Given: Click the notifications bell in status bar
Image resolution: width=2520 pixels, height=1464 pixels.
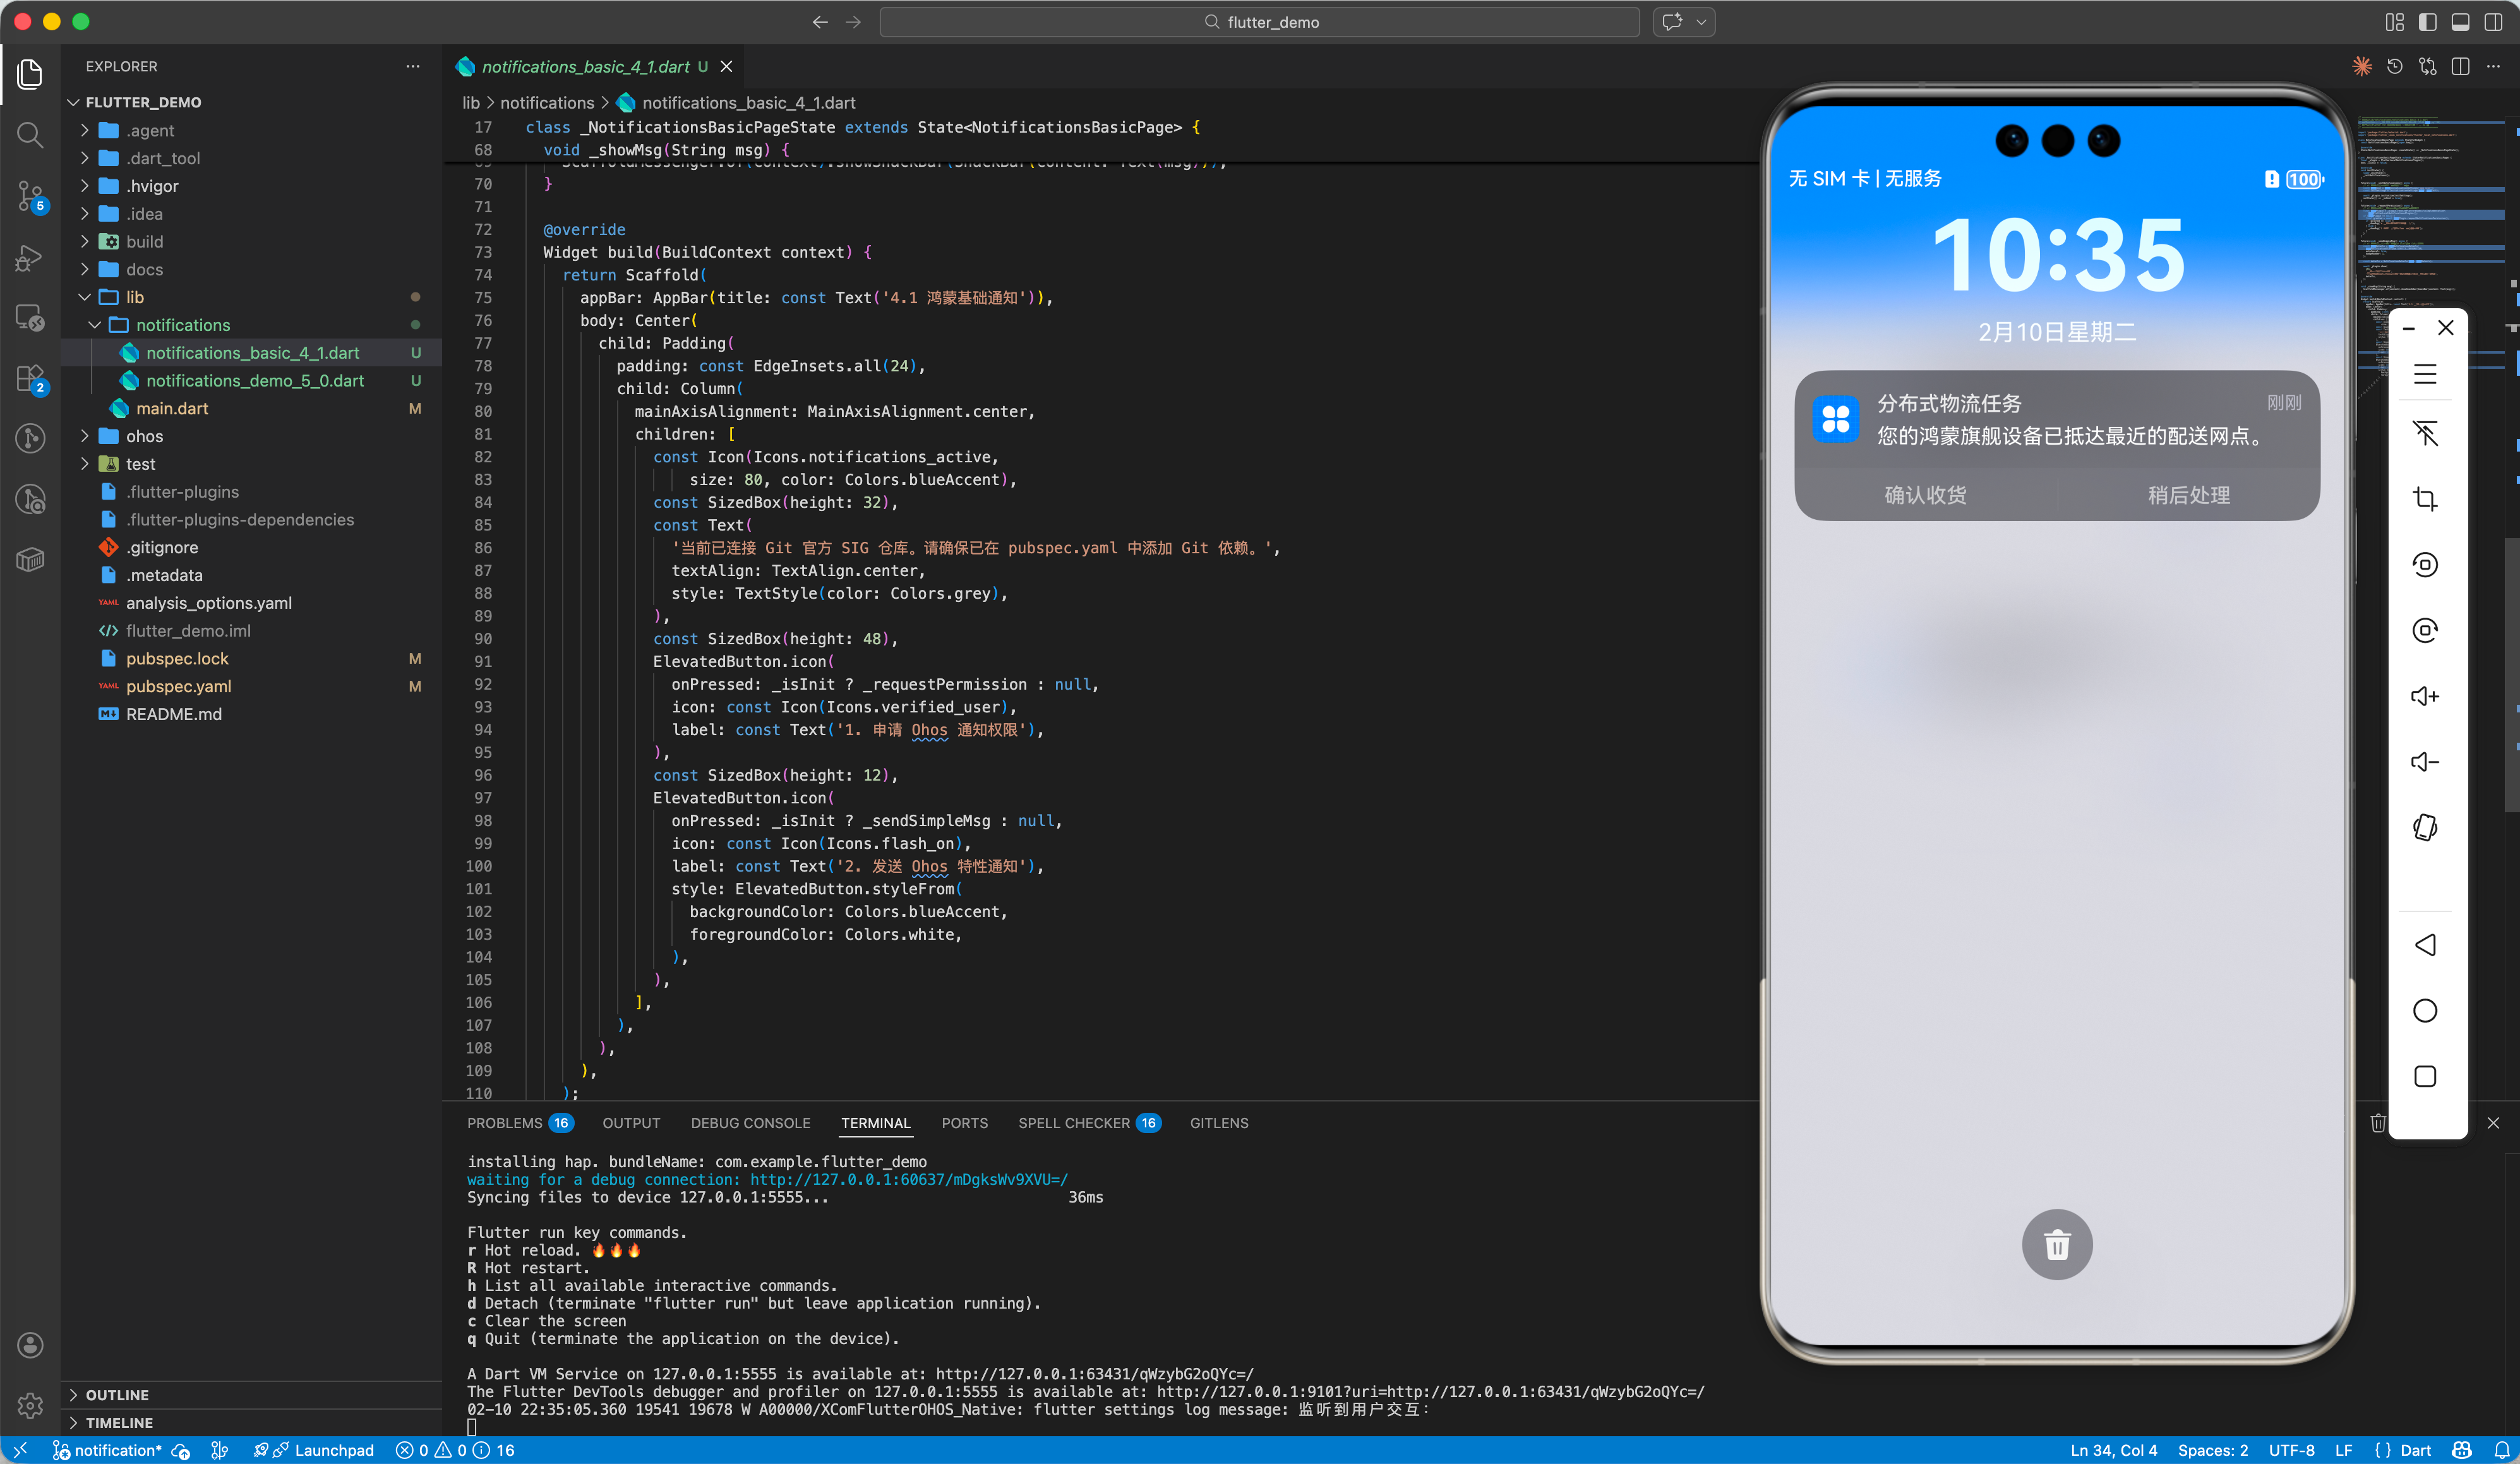Looking at the screenshot, I should (2502, 1450).
